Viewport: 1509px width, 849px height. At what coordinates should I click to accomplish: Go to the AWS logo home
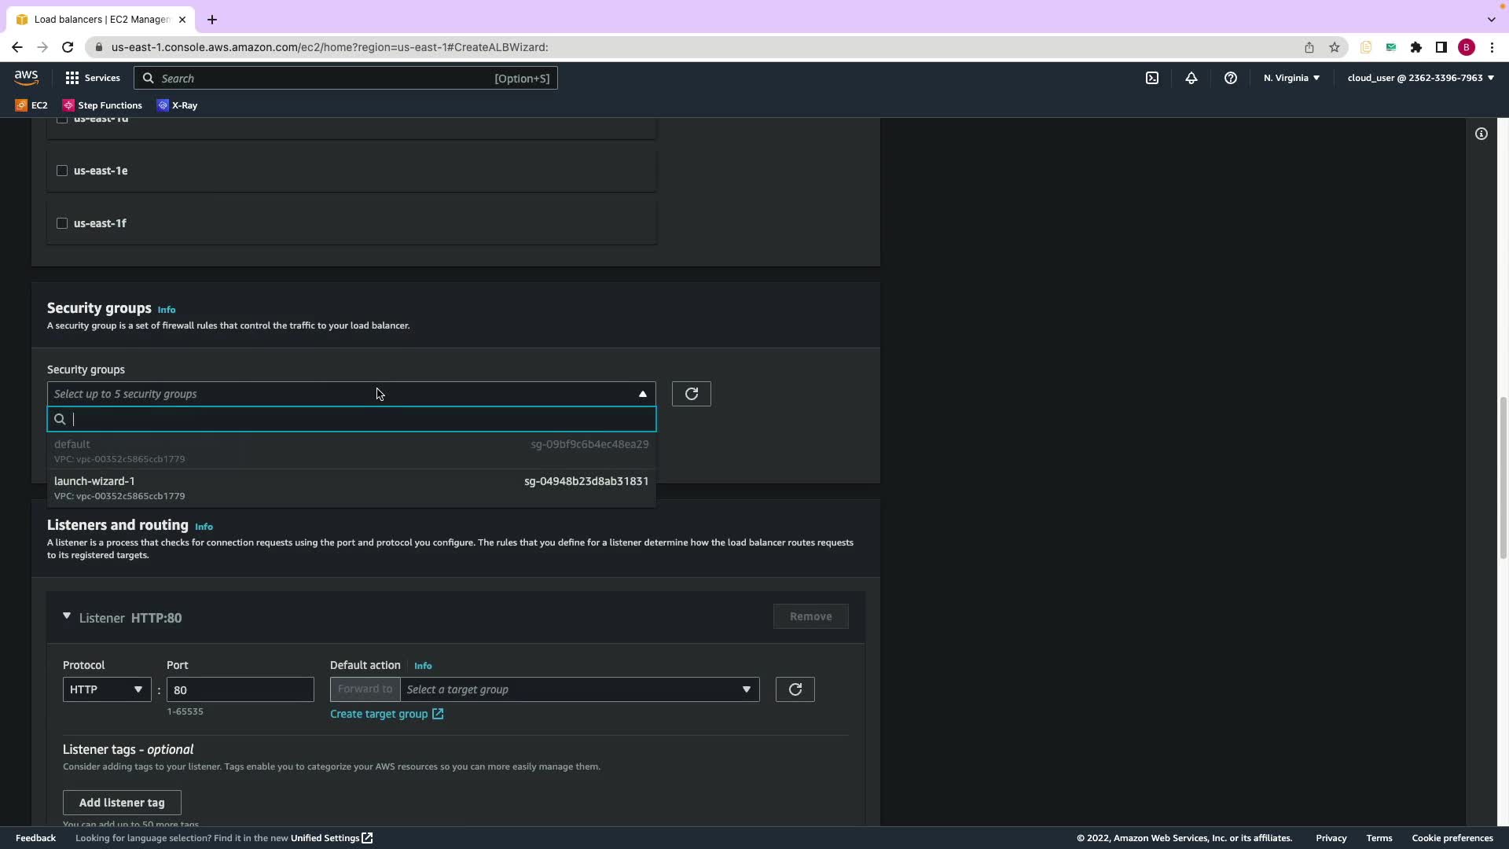click(26, 77)
